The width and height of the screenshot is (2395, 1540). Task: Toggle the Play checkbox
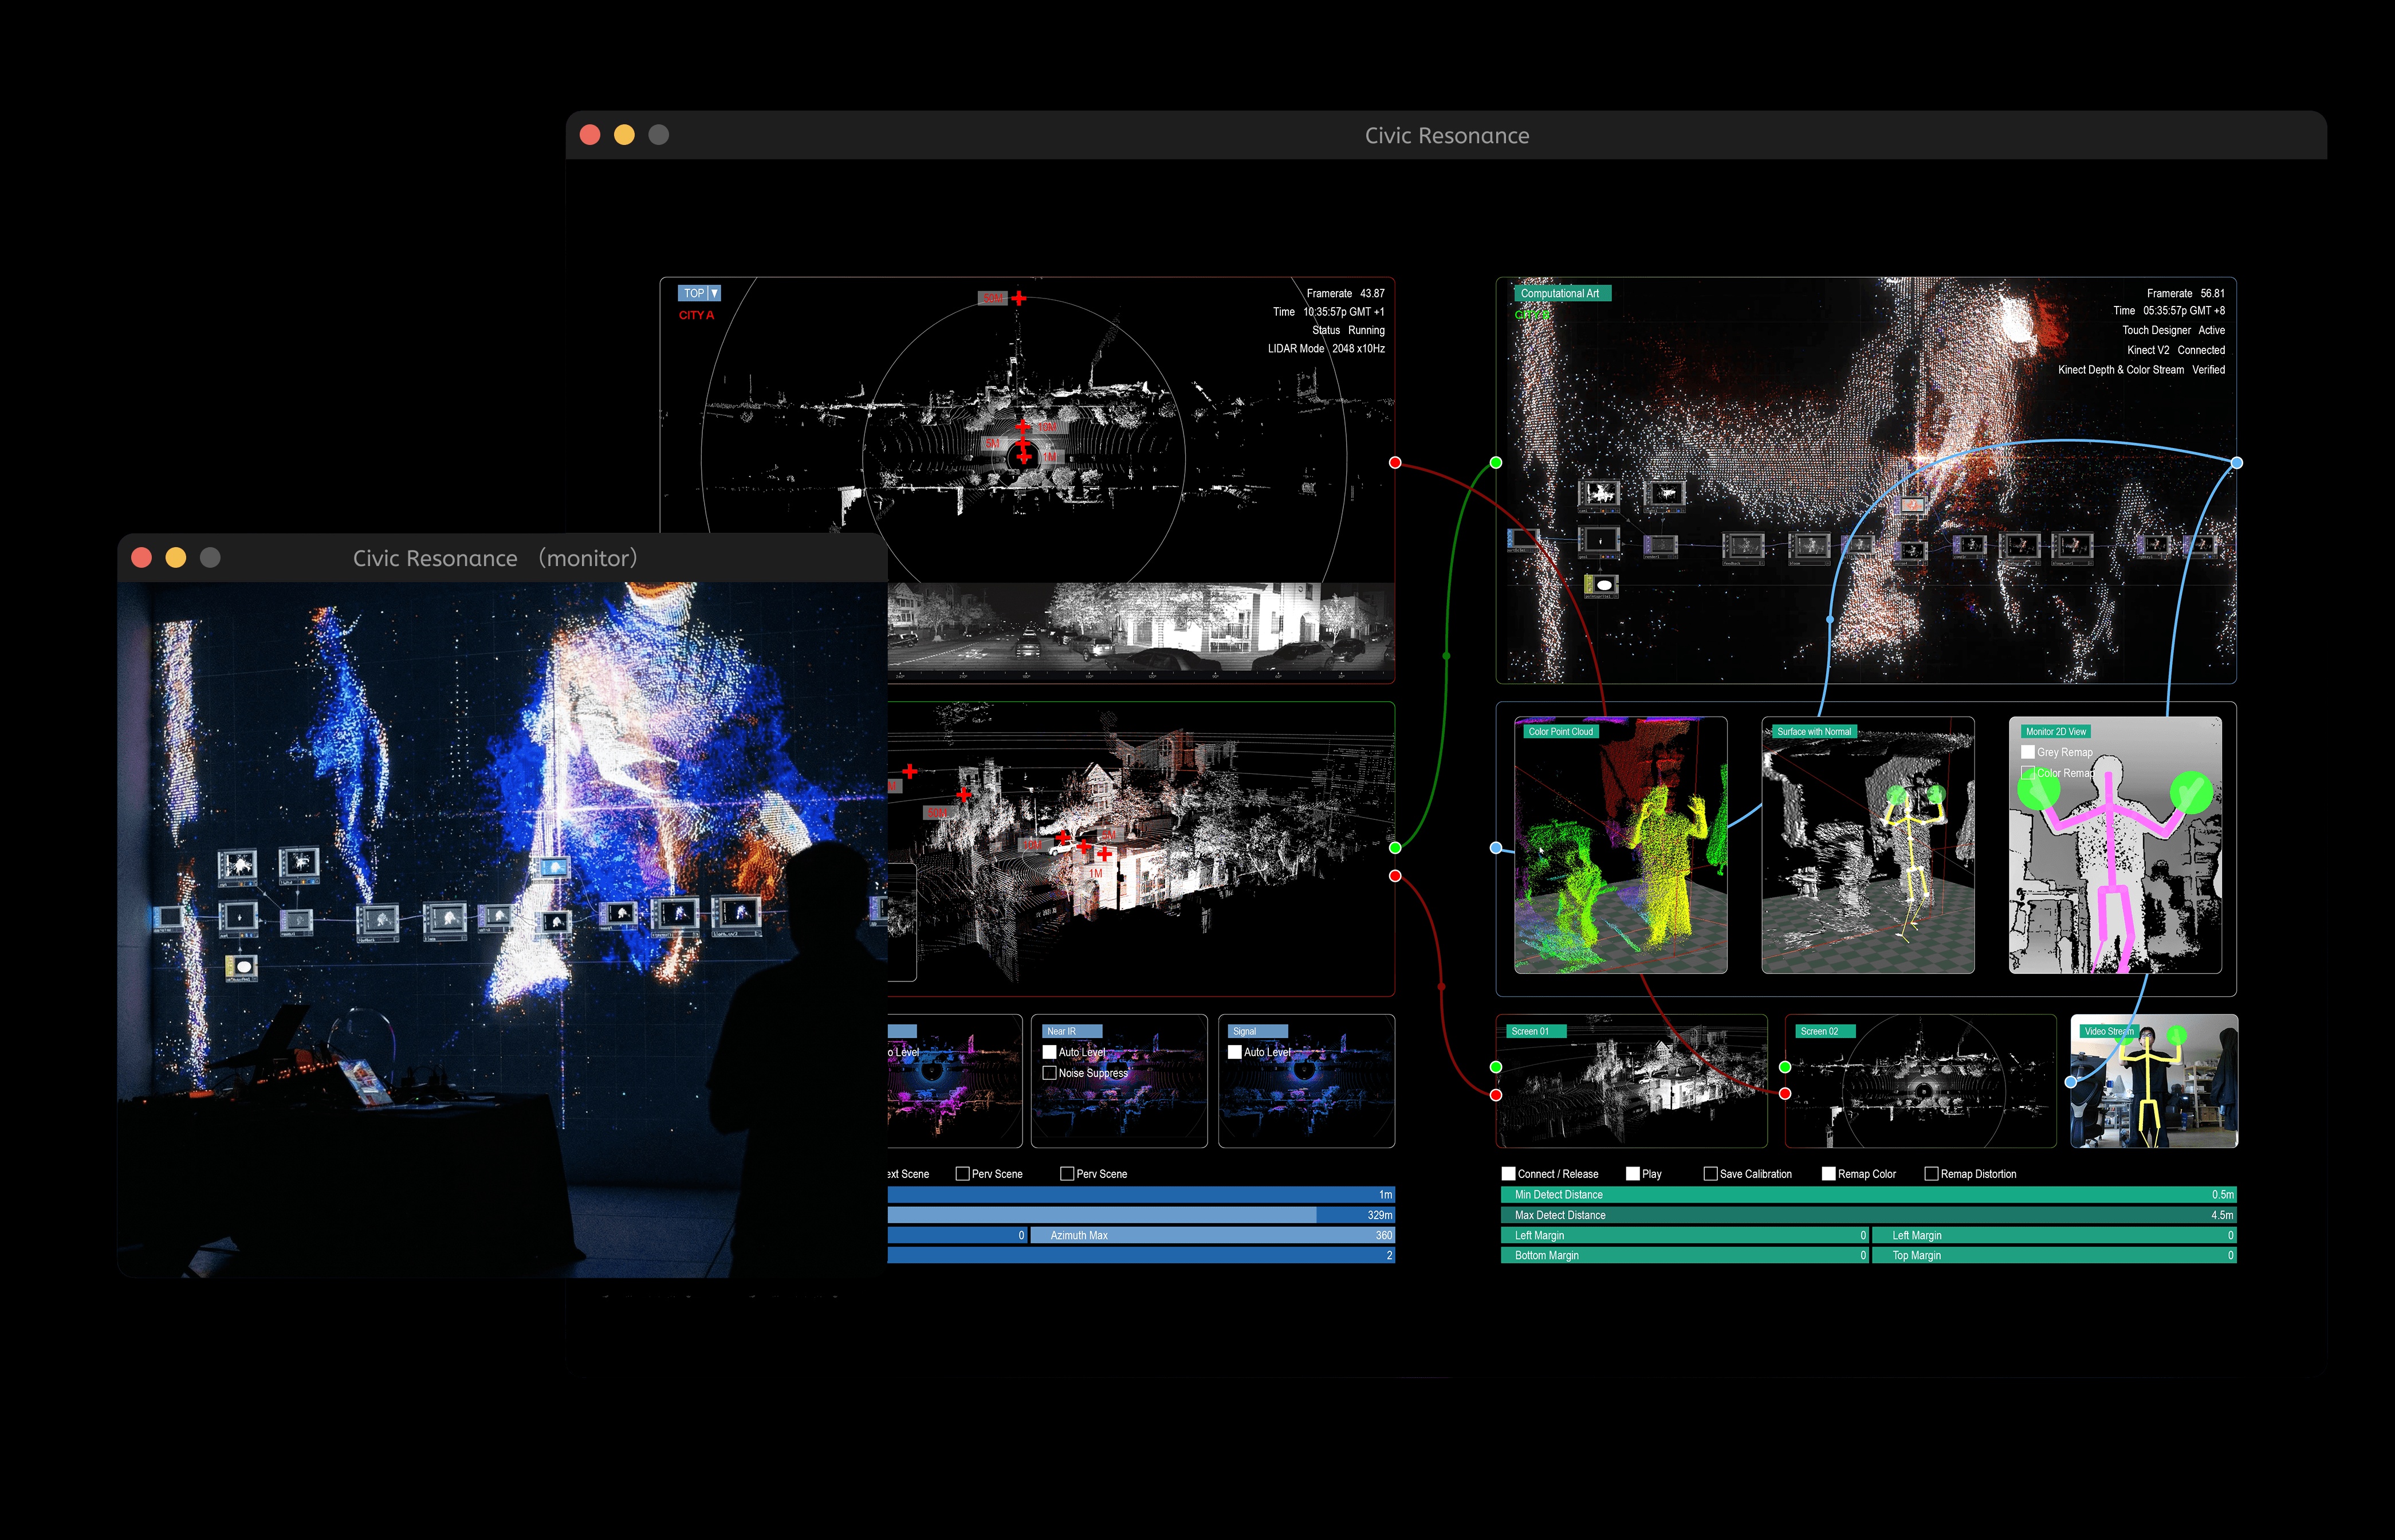click(x=1633, y=1174)
